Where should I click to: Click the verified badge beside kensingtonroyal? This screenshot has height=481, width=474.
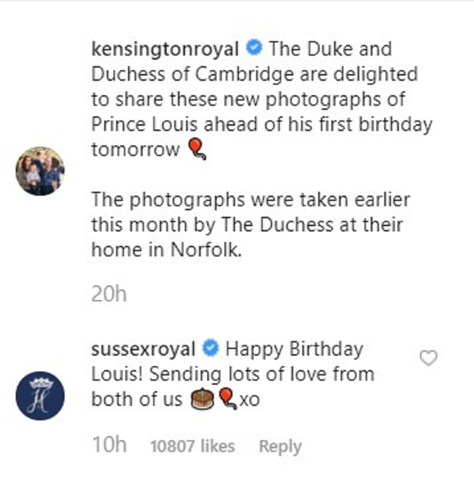point(255,49)
